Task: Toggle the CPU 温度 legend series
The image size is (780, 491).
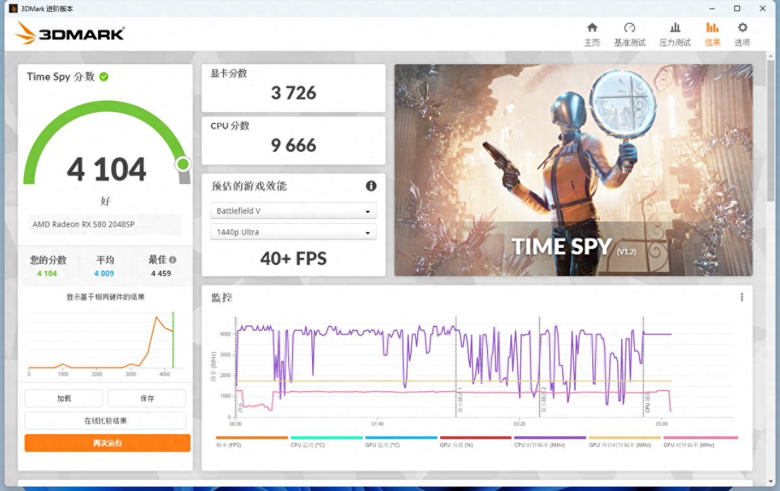Action: tap(326, 442)
